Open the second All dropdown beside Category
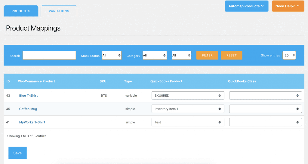This screenshot has height=164, width=308. [x=181, y=55]
